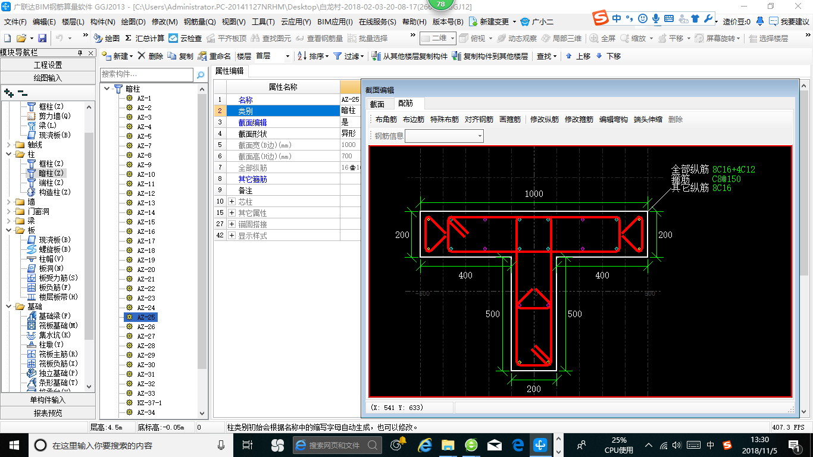This screenshot has height=457, width=813.
Task: Open the 报表预览 navigator section
Action: coord(48,412)
